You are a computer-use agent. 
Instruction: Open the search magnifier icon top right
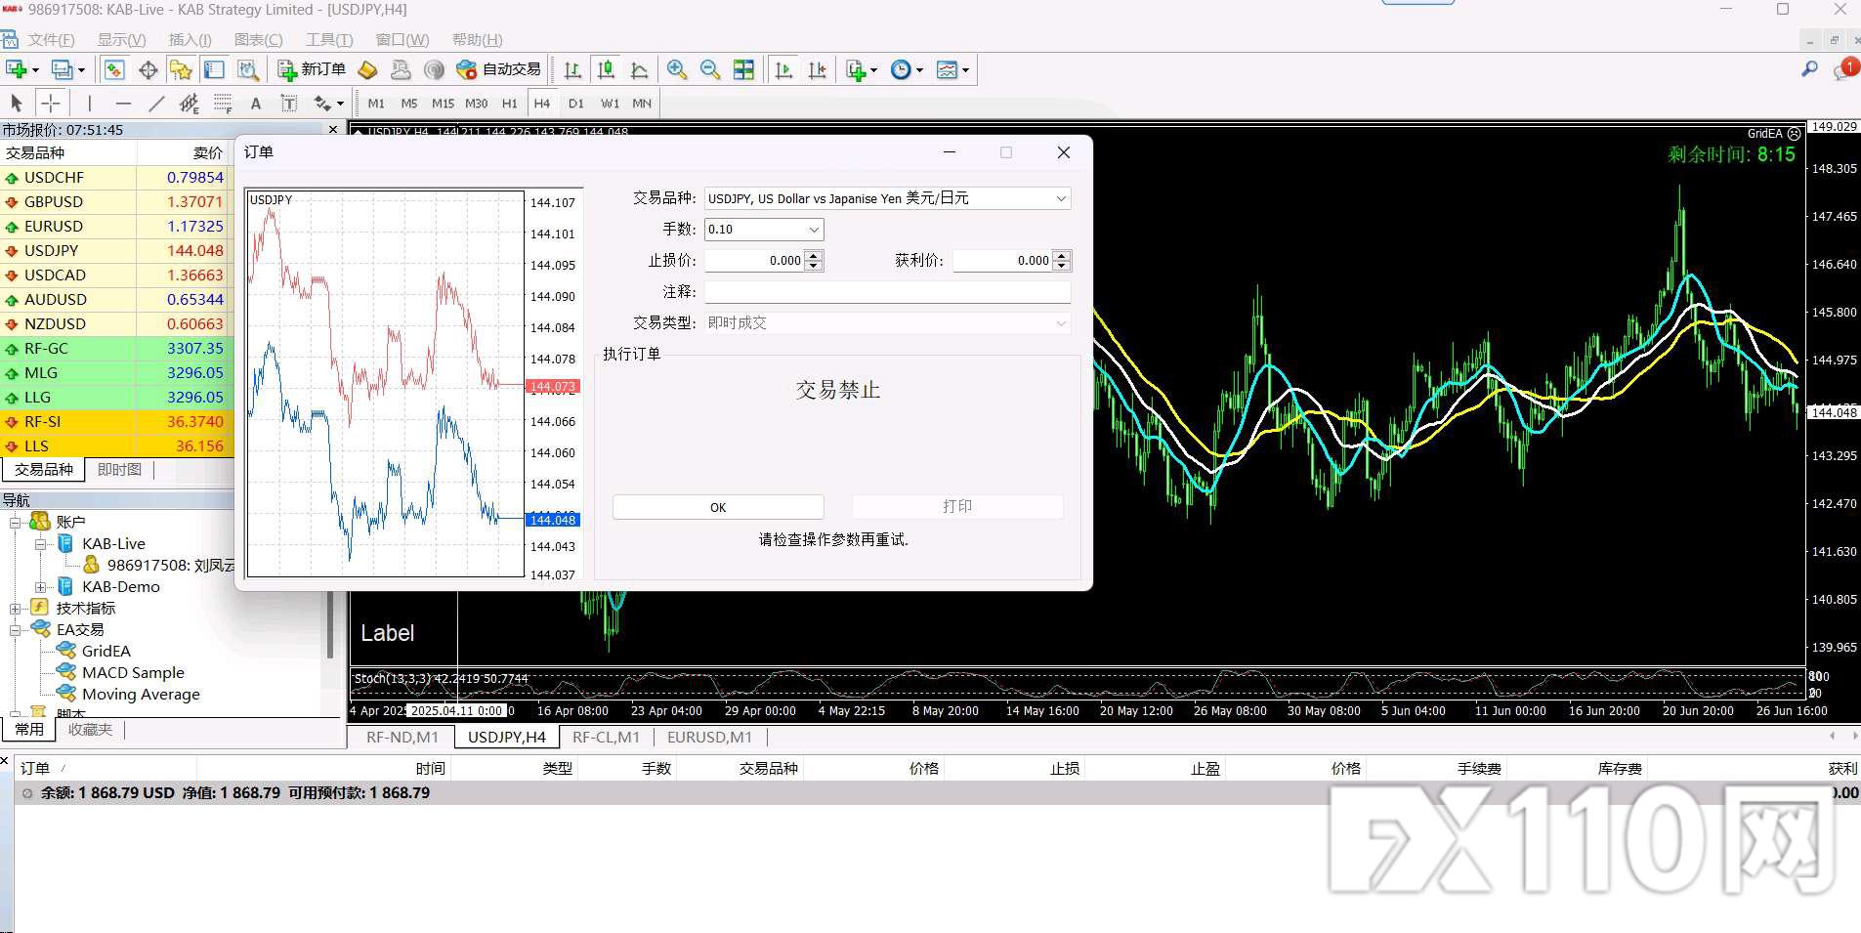1809,69
